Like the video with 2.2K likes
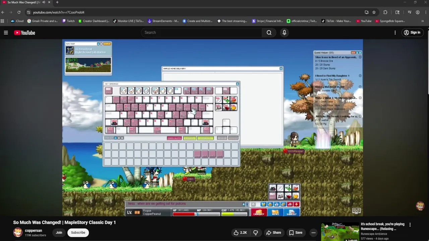This screenshot has width=429, height=241. (240, 233)
